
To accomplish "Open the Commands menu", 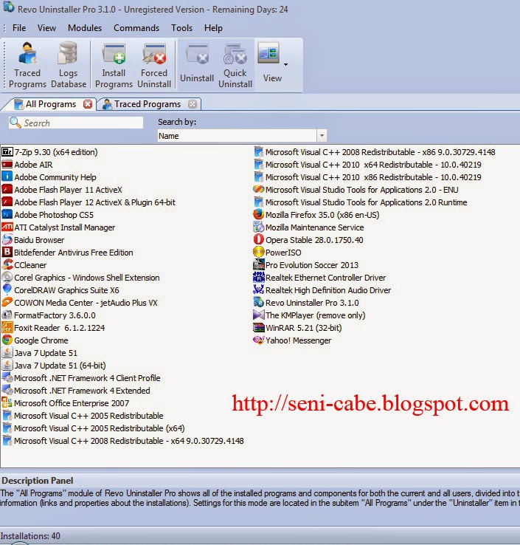I will click(136, 28).
